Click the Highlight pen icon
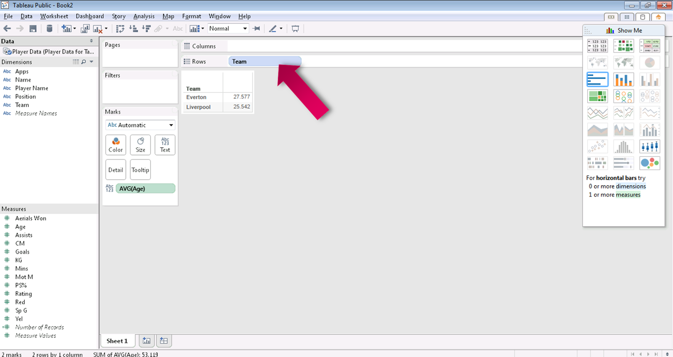 click(273, 29)
